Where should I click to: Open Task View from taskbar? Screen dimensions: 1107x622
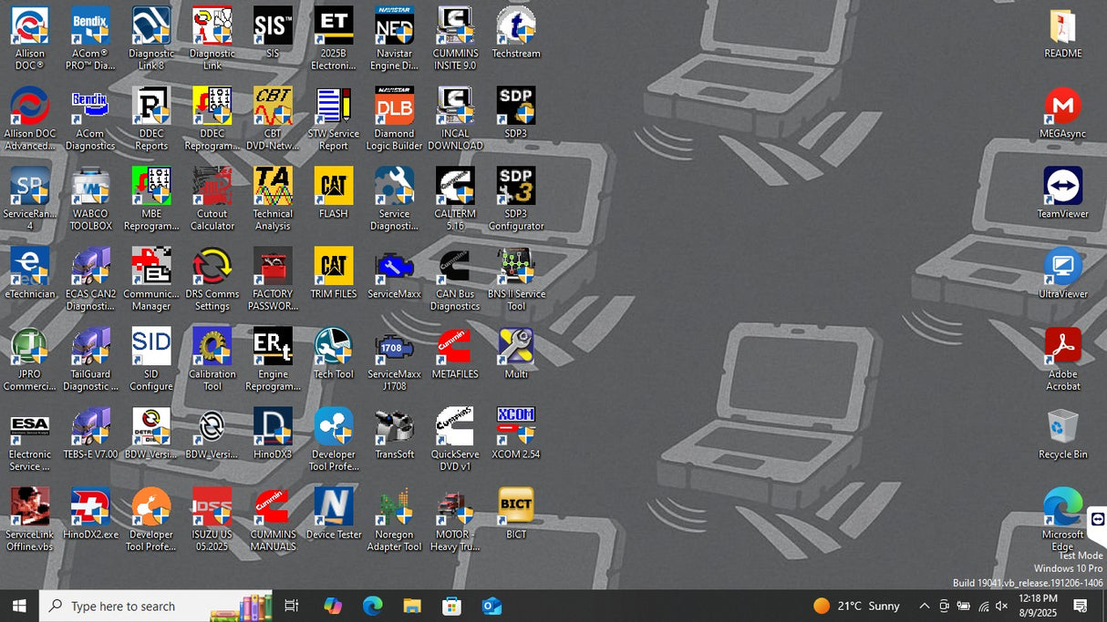tap(290, 606)
